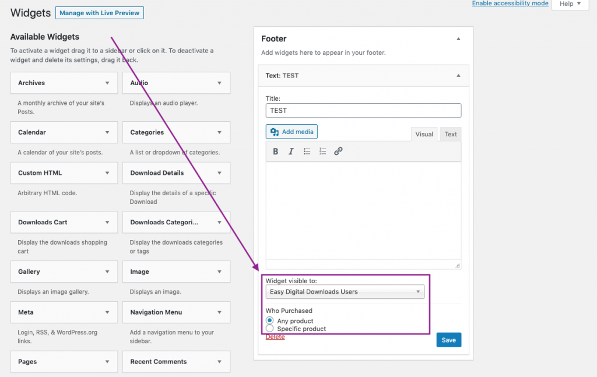Switch to the Text editing tab

450,134
